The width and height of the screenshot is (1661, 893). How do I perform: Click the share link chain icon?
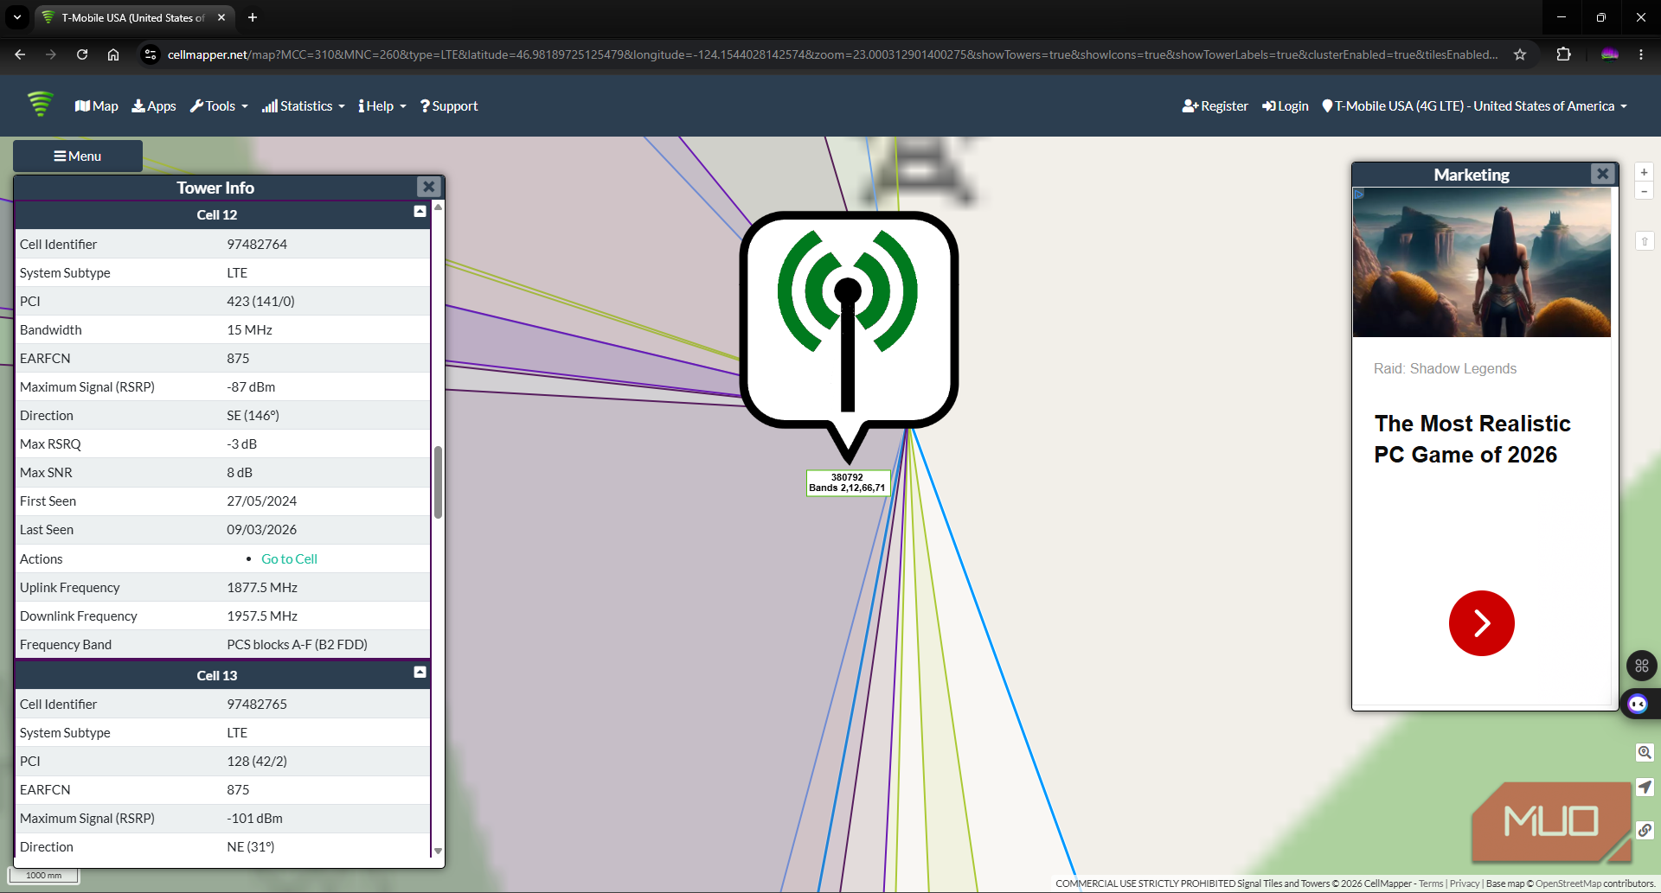click(1645, 831)
